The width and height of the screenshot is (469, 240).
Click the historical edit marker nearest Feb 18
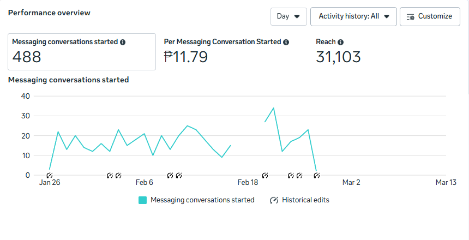(x=265, y=176)
